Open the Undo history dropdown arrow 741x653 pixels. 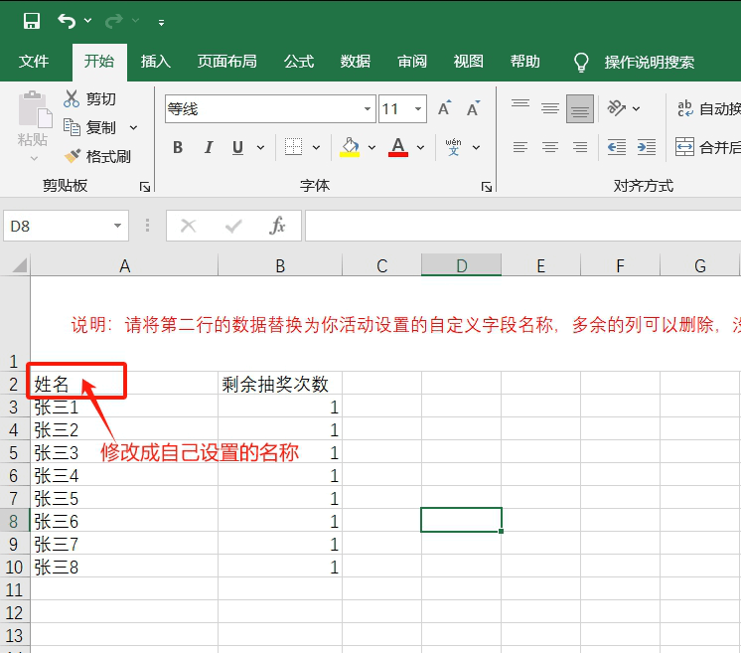(87, 21)
